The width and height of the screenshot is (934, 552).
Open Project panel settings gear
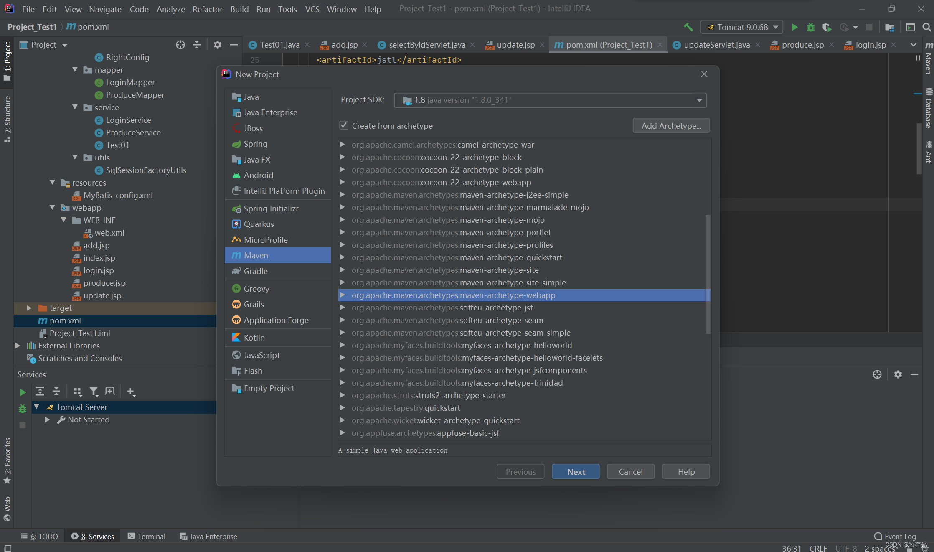[217, 45]
